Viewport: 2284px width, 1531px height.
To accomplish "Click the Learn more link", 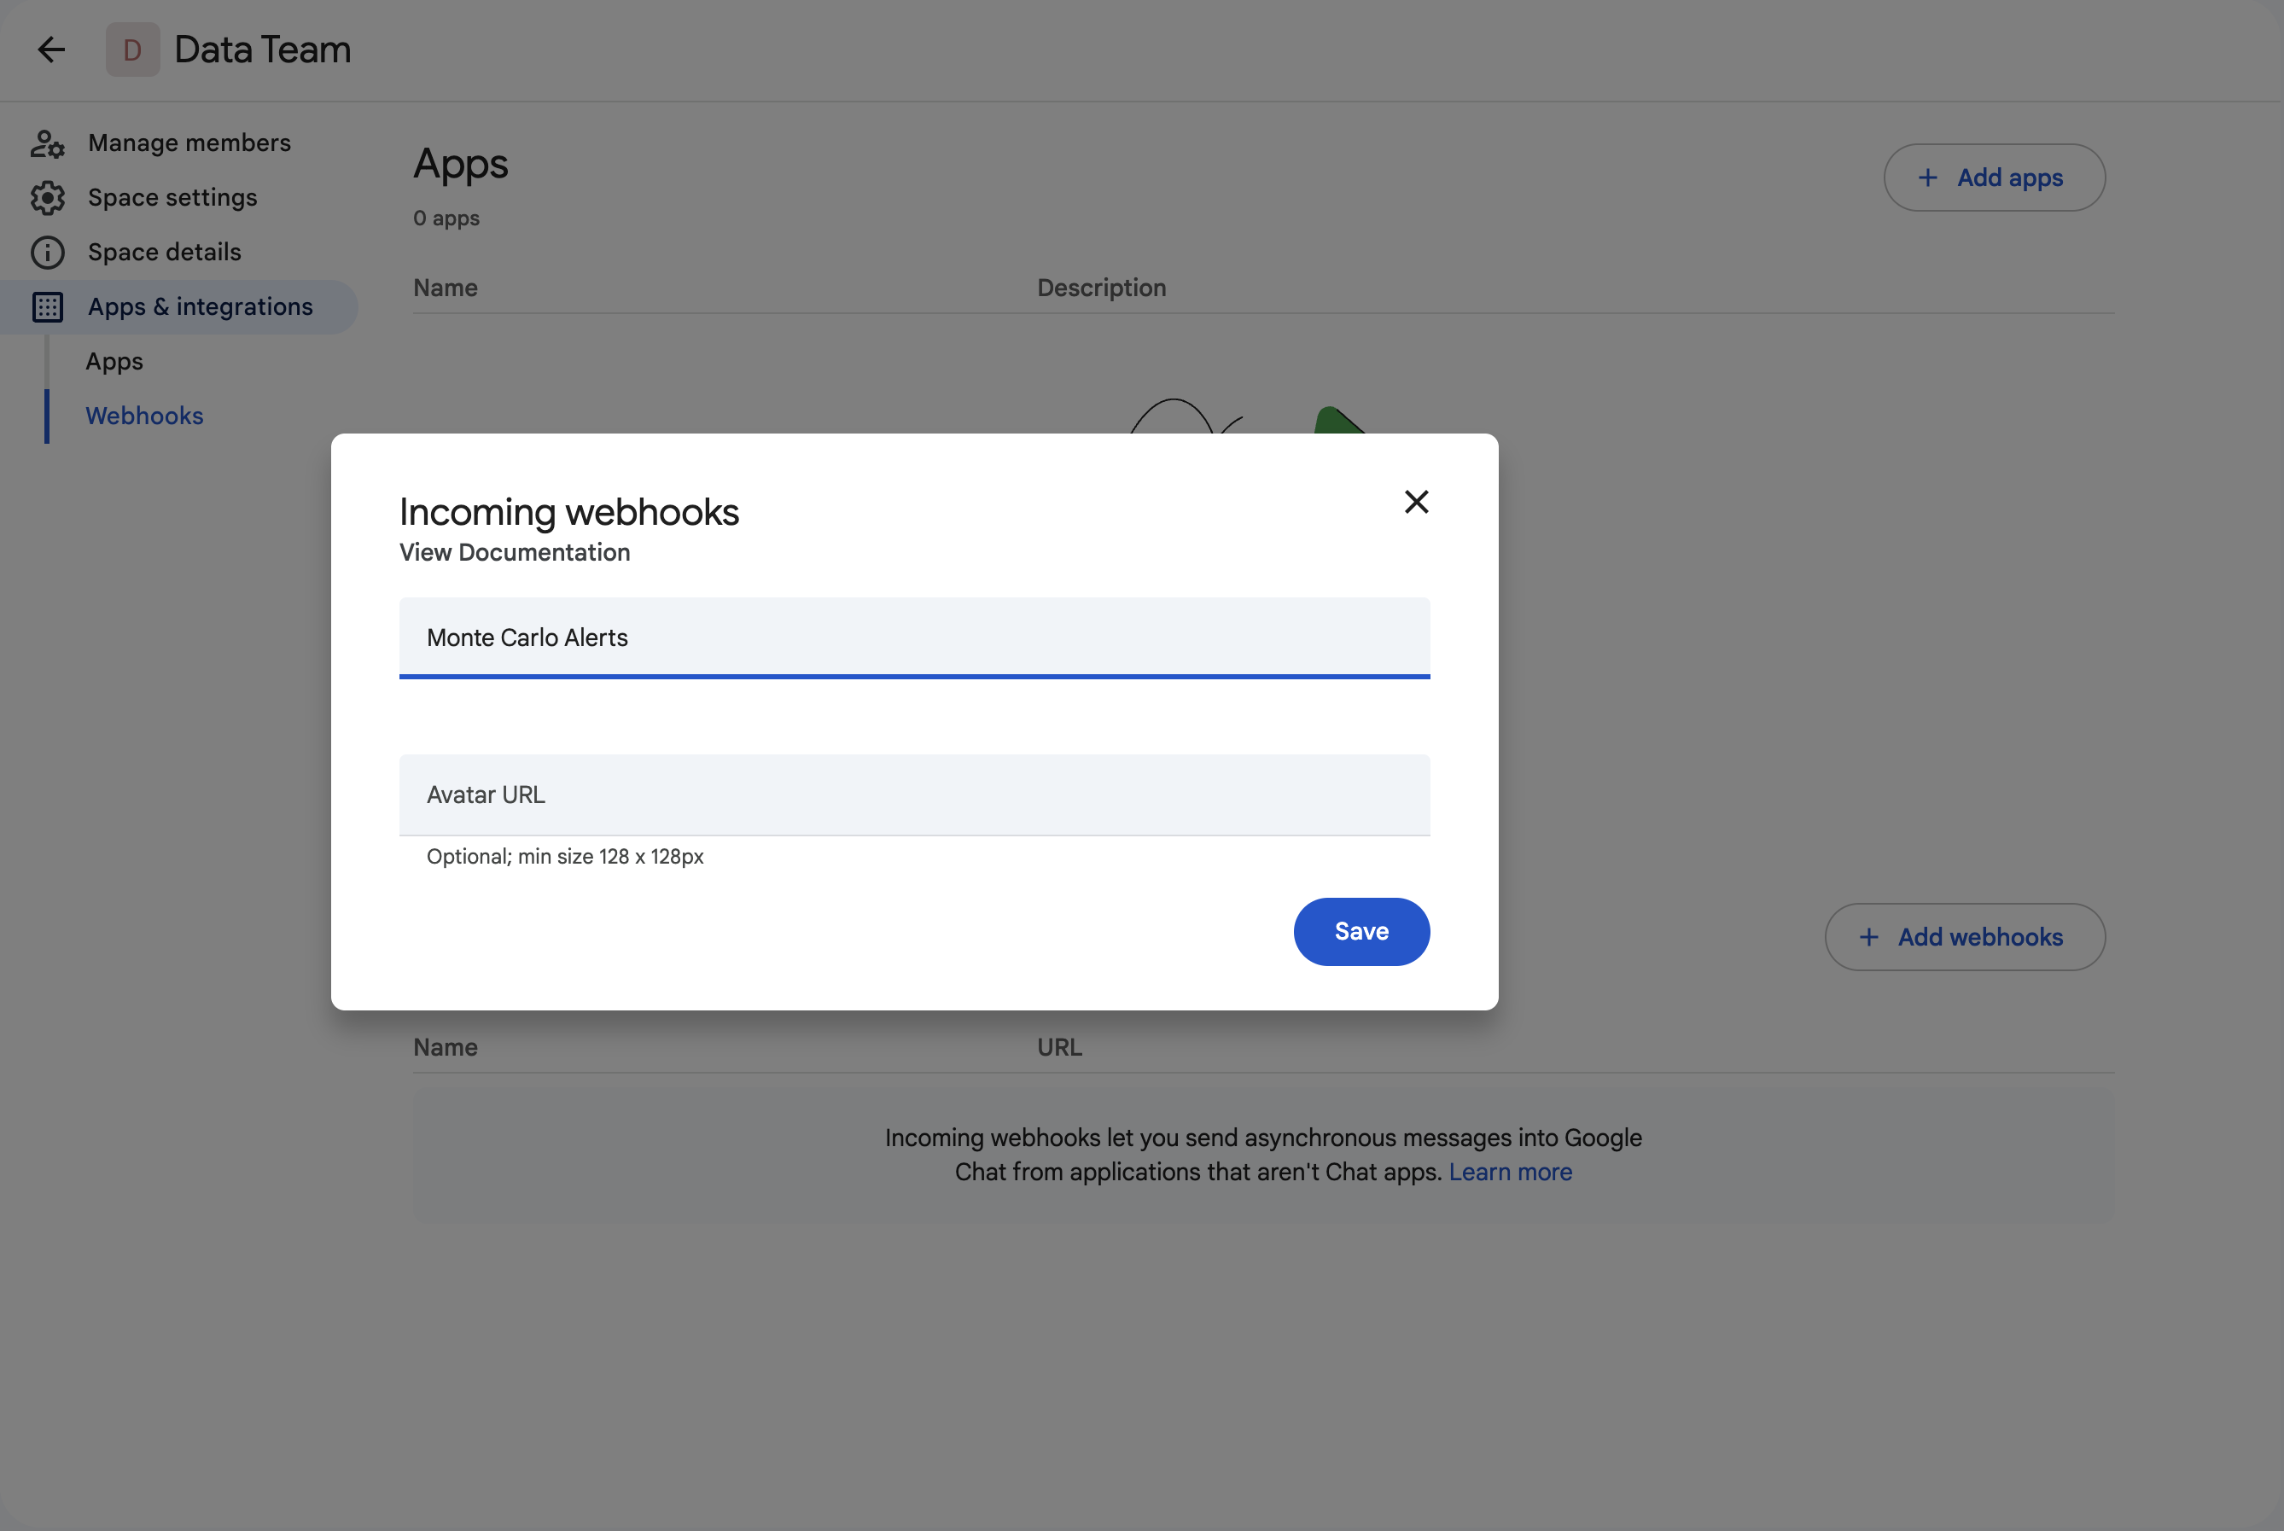I will point(1510,1172).
